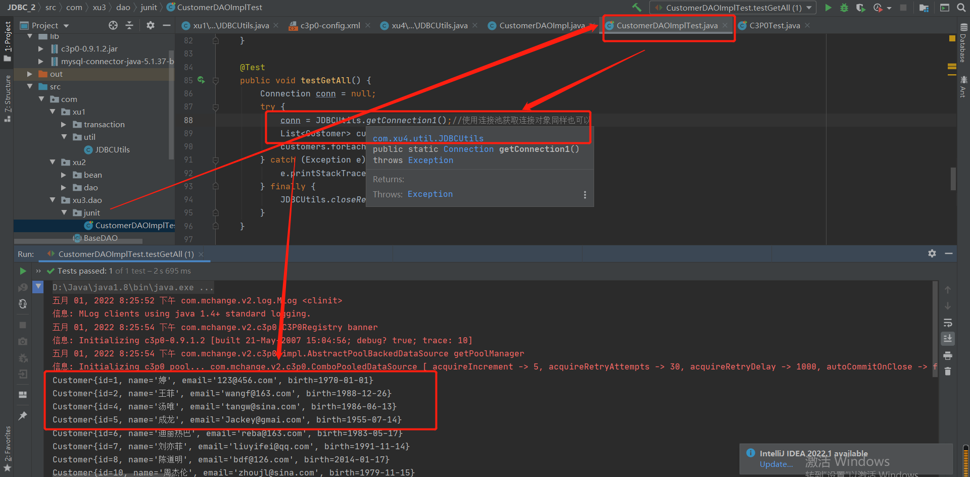Image resolution: width=970 pixels, height=477 pixels.
Task: Open Run panel gear settings
Action: tap(932, 253)
